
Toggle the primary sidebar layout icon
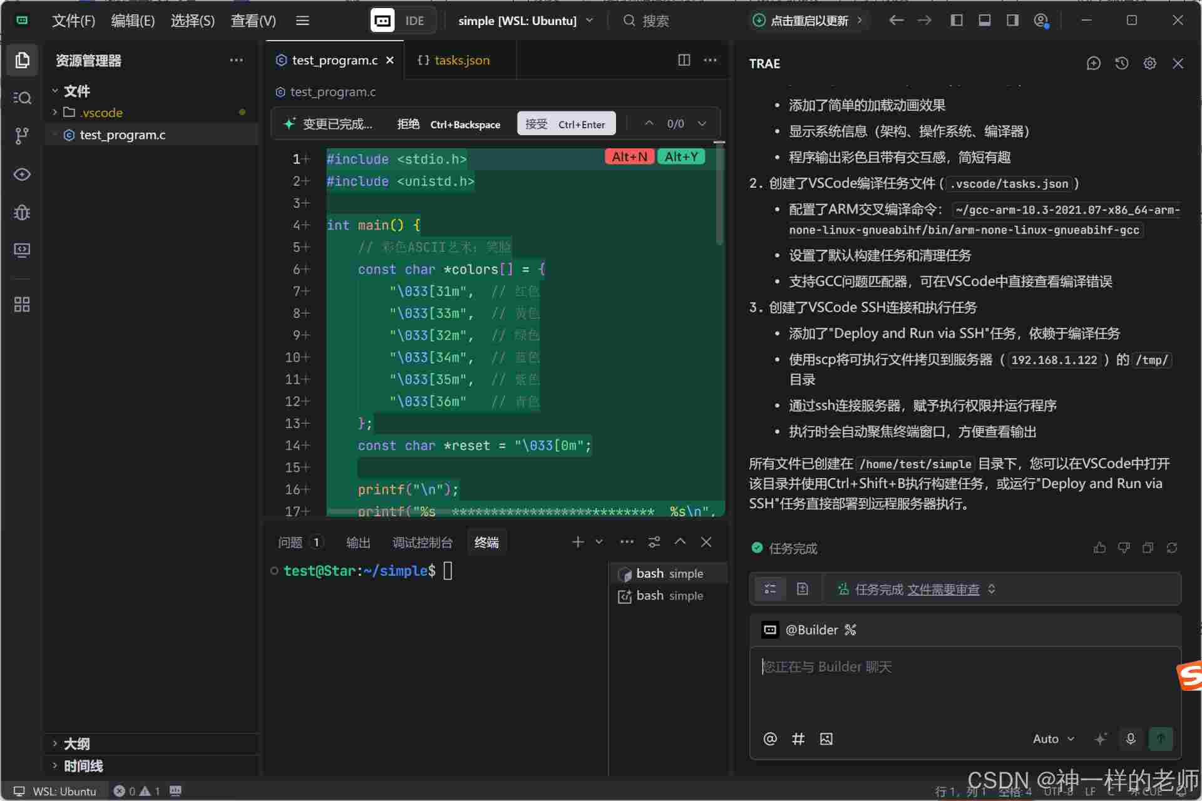[956, 21]
